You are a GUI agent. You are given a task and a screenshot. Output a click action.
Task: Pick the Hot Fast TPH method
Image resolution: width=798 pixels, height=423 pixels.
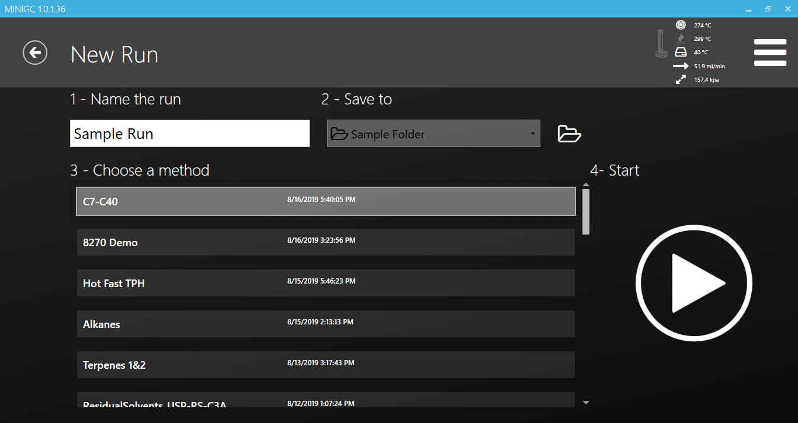point(325,283)
